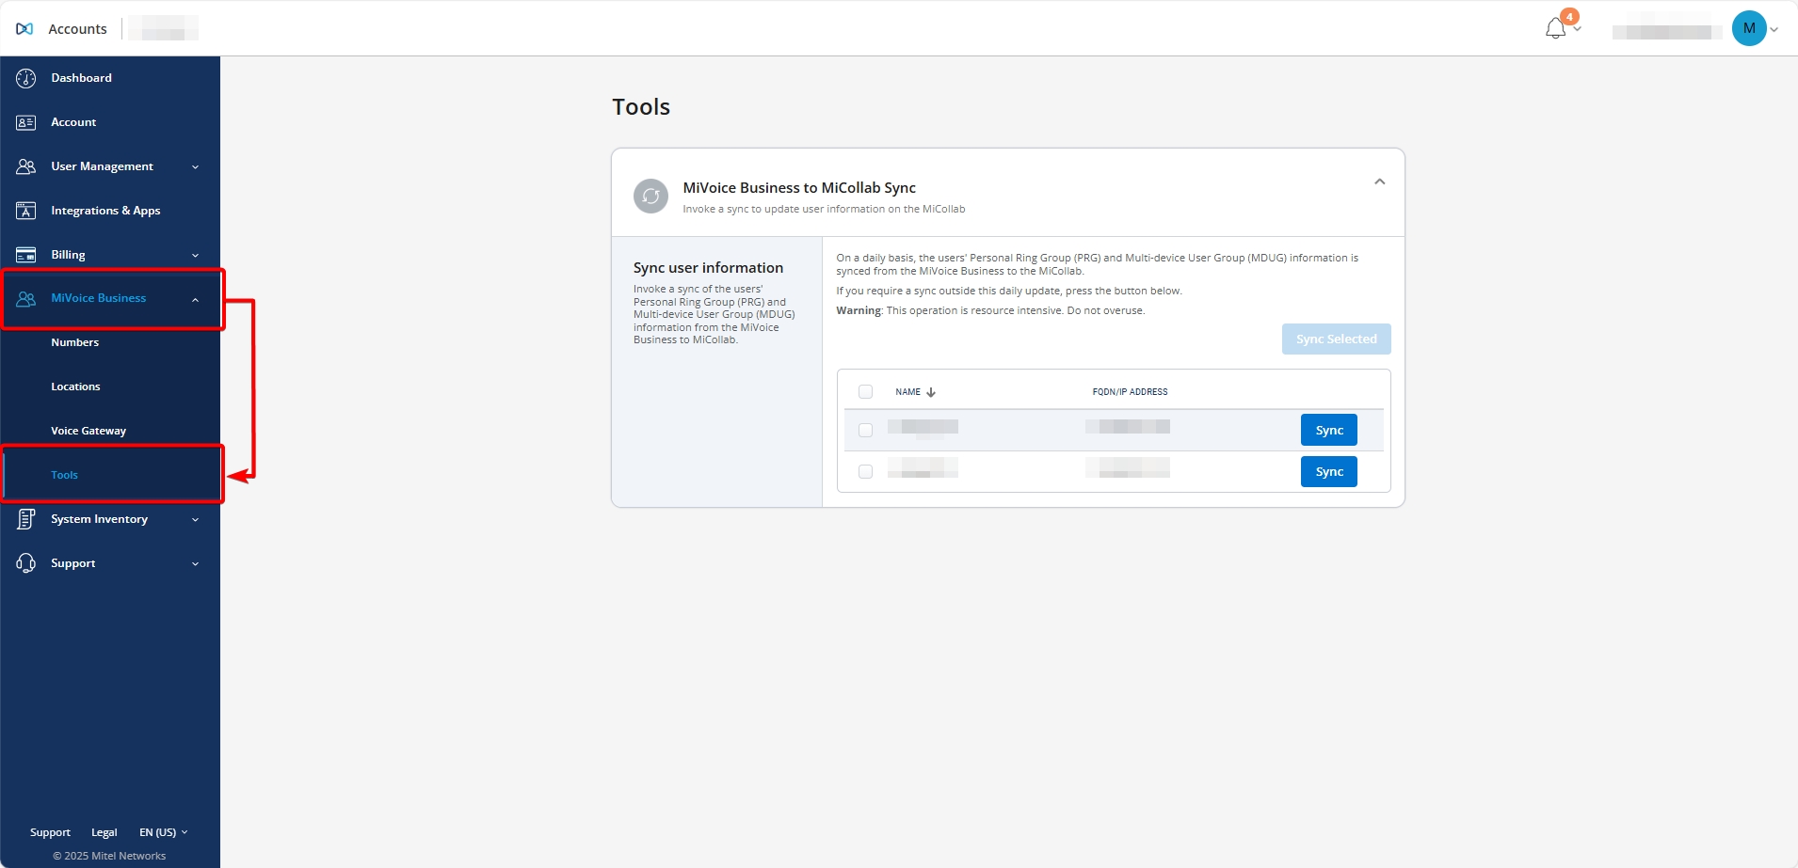Screen dimensions: 1798x868
Task: Click the MiVoice Business to MiCollab Sync title
Action: tap(799, 188)
